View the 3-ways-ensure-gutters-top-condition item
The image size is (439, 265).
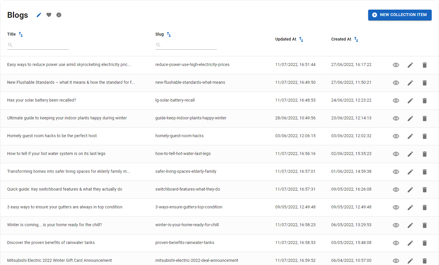[x=396, y=207]
